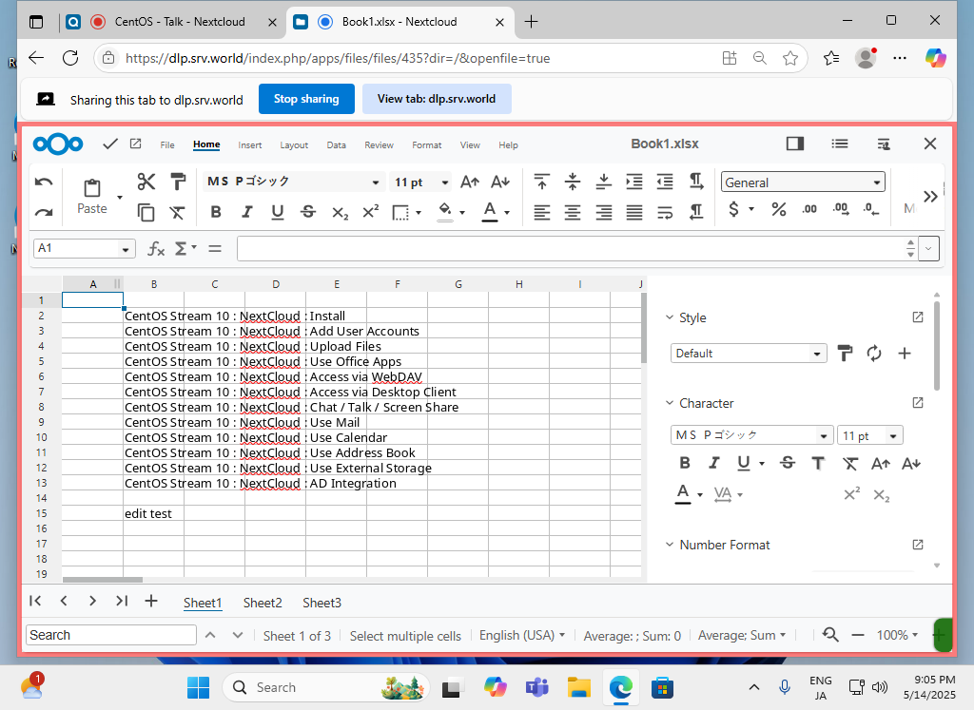Toggle bold in the sidebar Character panel

pos(685,463)
